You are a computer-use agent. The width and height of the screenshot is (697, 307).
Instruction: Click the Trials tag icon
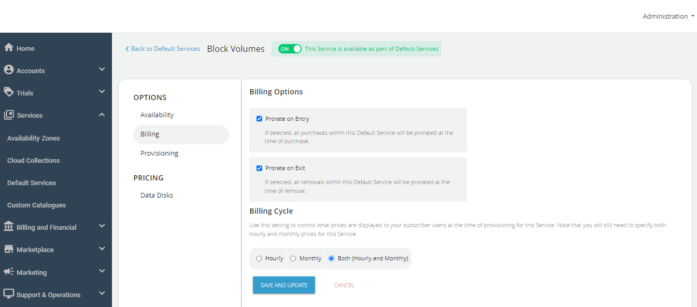tap(9, 92)
